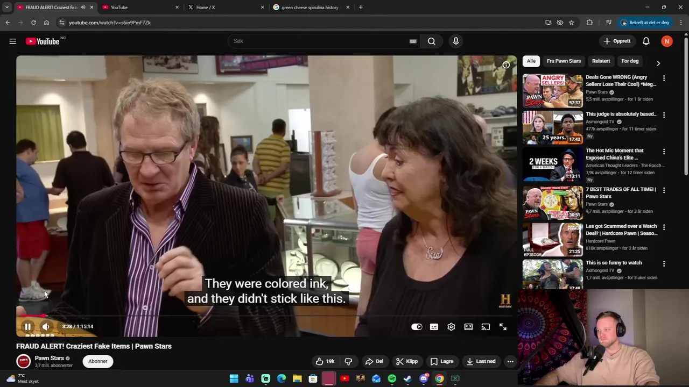Image resolution: width=689 pixels, height=387 pixels.
Task: Reload the page
Action: pos(33,23)
